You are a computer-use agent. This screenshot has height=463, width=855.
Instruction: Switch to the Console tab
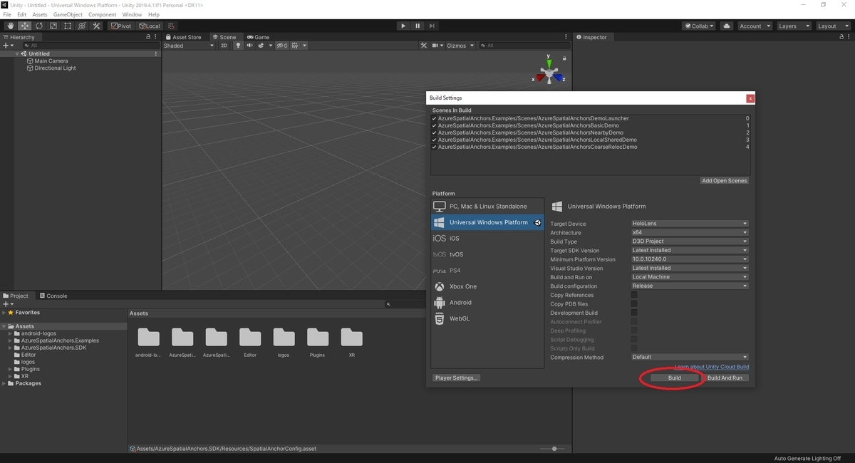53,296
